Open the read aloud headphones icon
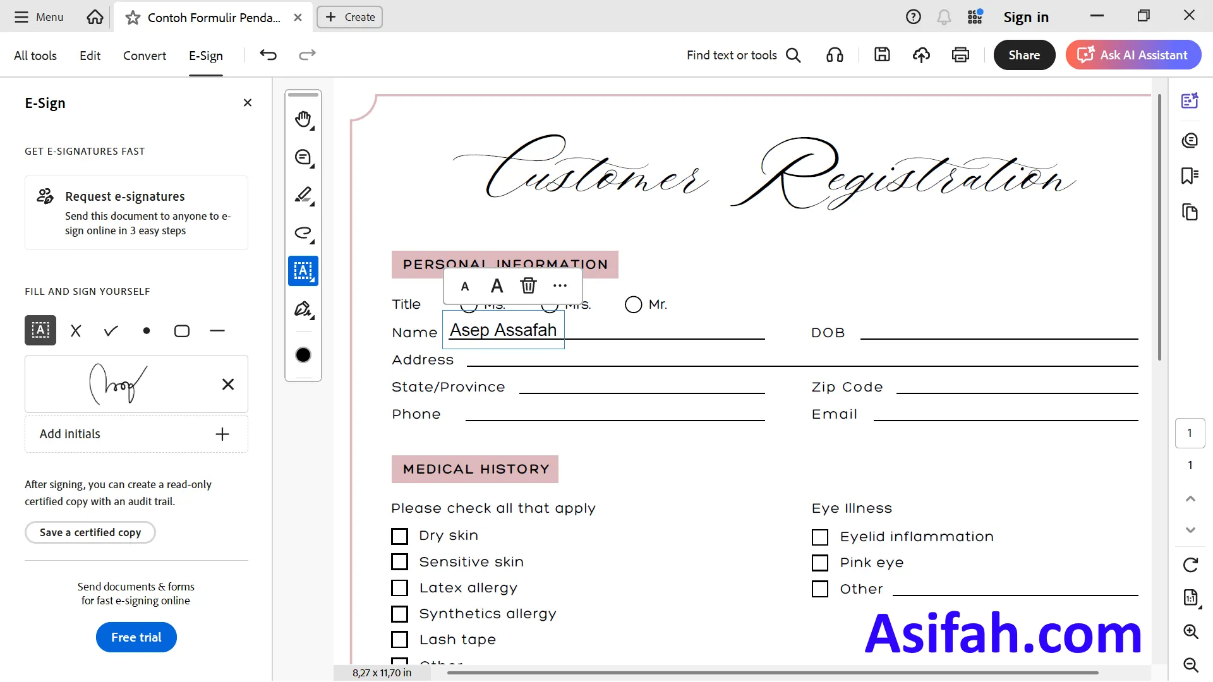The width and height of the screenshot is (1213, 682). (x=835, y=55)
